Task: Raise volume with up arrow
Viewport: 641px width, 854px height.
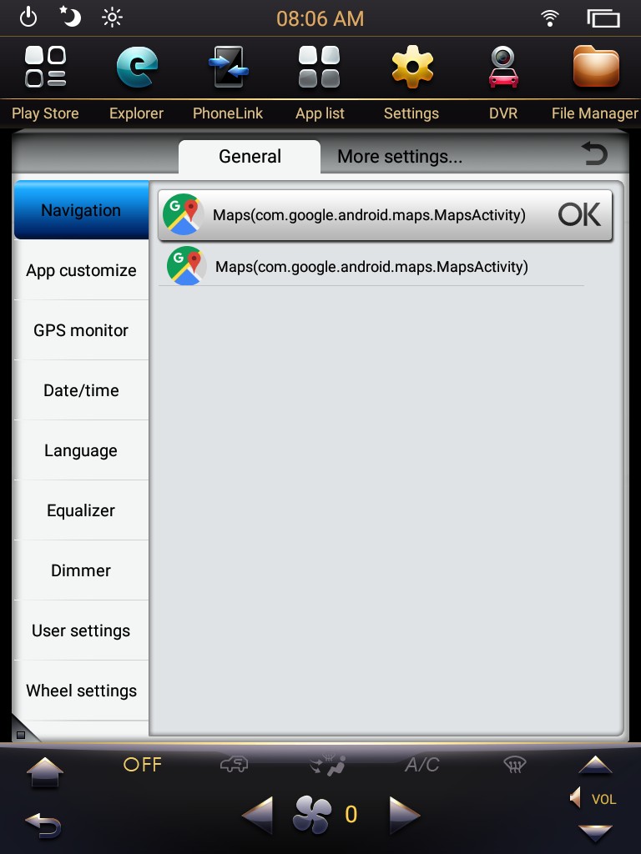Action: (595, 765)
